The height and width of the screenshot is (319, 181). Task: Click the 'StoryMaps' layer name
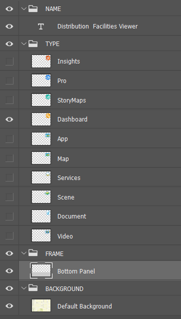coord(71,100)
